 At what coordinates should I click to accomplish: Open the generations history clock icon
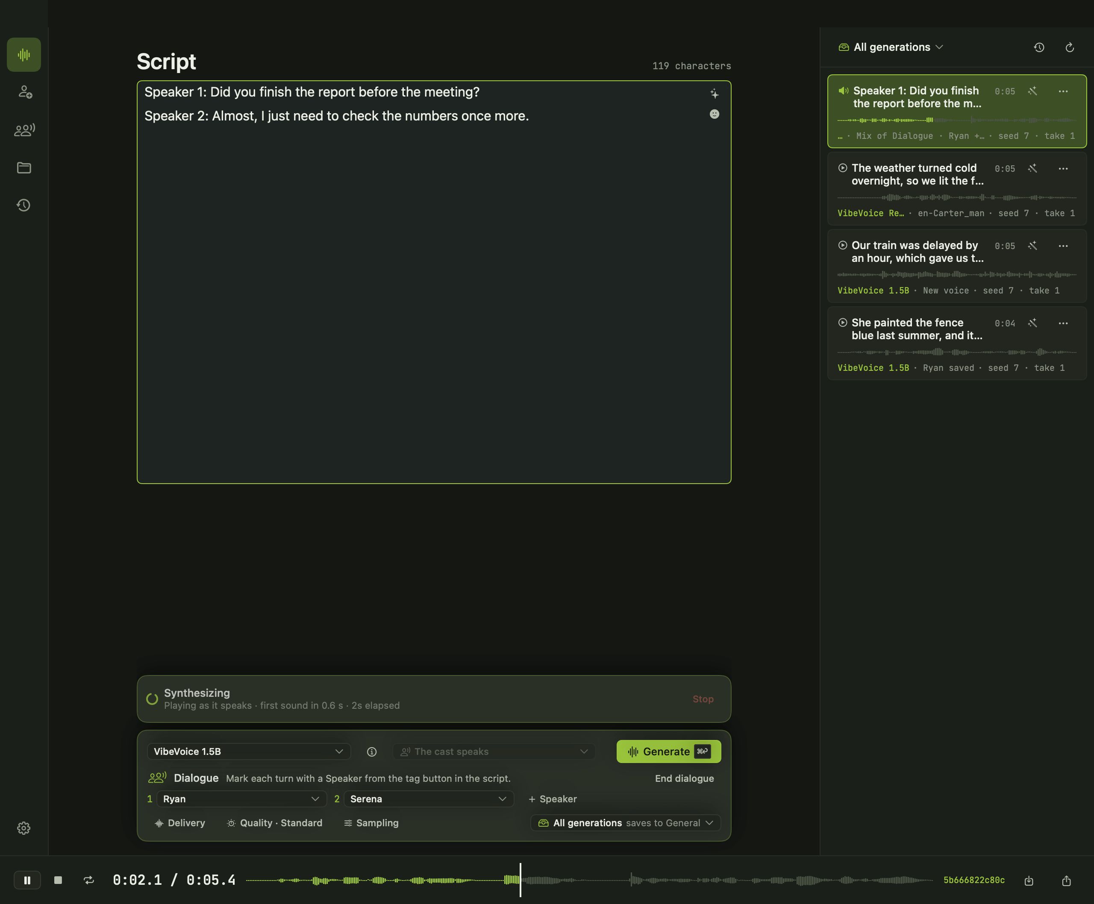(x=1039, y=47)
